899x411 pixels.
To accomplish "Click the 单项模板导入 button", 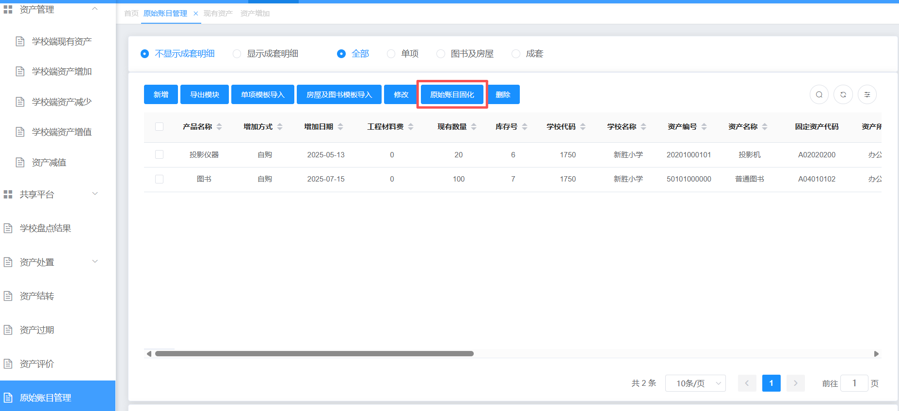I will [262, 94].
